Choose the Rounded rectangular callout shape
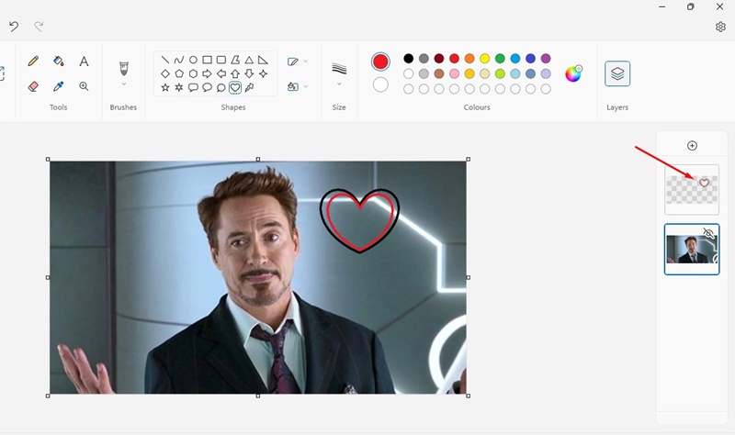The height and width of the screenshot is (435, 735). tap(193, 87)
